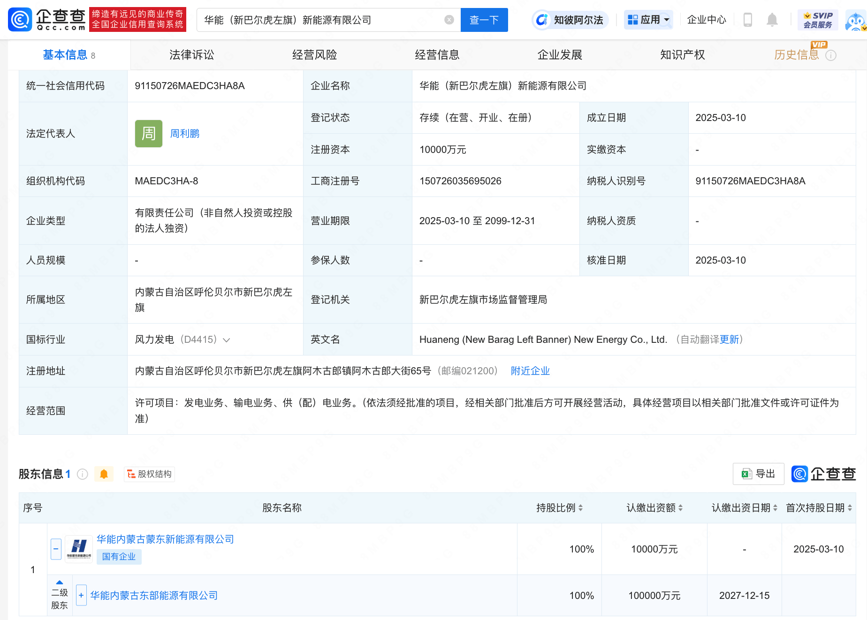Click 更新 link for English name

(x=729, y=340)
